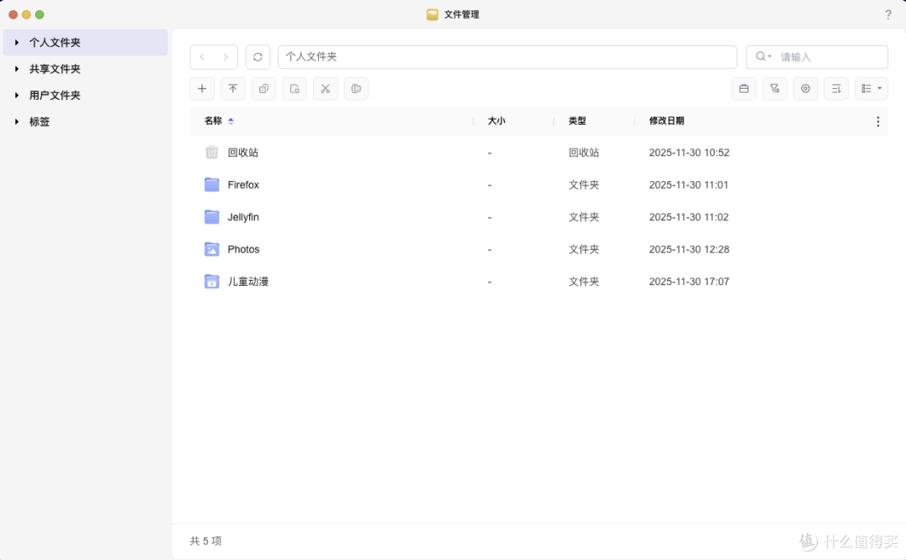Open the column options three-dot menu
The height and width of the screenshot is (560, 906).
click(x=877, y=122)
